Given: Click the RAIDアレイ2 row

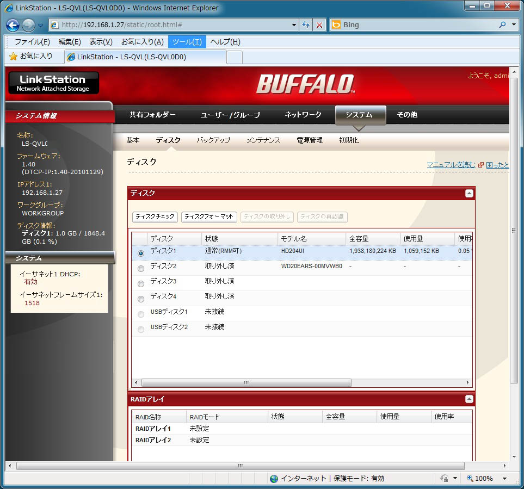Looking at the screenshot, I should point(302,440).
